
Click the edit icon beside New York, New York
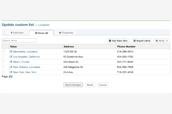pos(11,72)
